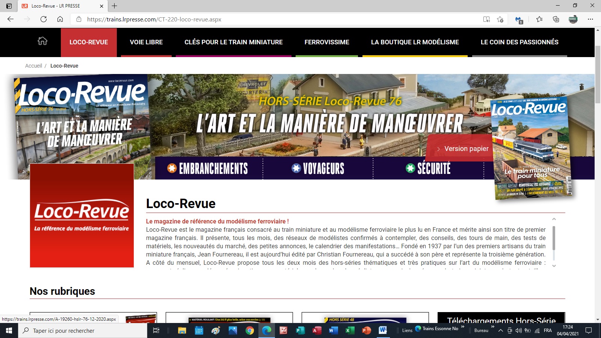Open LE COIN DES PASSIONNÉS
The image size is (601, 338).
click(519, 42)
